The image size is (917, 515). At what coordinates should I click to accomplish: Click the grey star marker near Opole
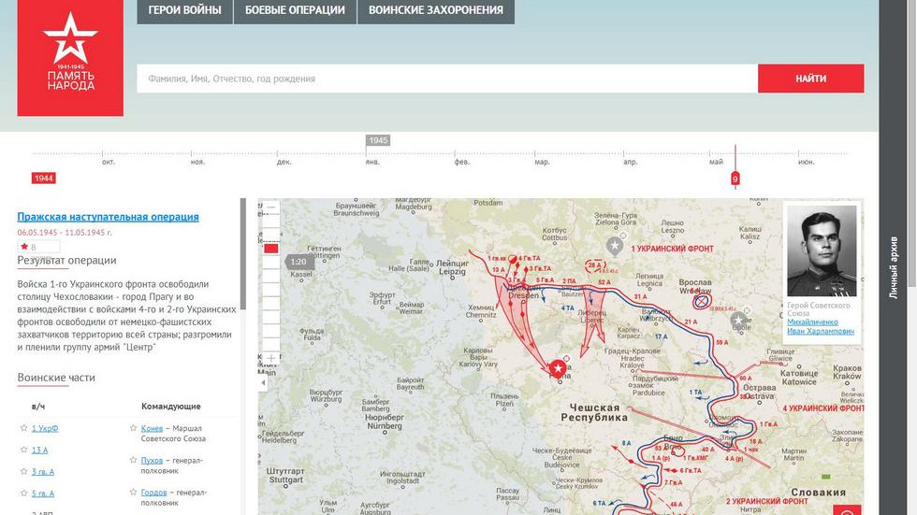[739, 321]
